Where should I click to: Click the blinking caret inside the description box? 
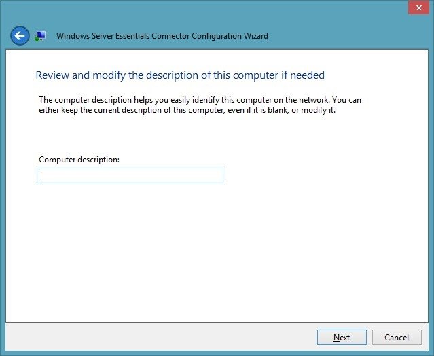39,175
